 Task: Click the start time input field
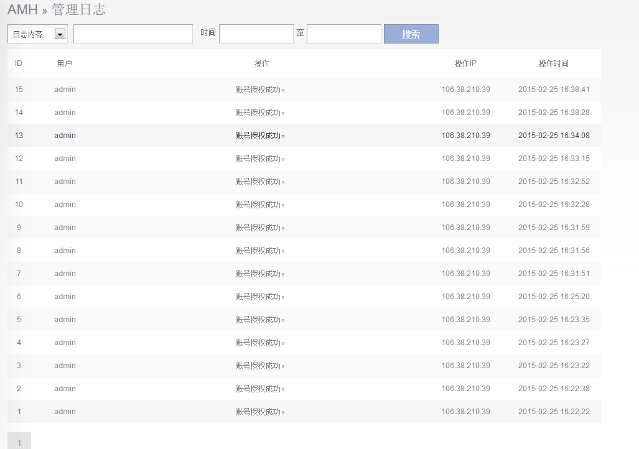tap(256, 34)
